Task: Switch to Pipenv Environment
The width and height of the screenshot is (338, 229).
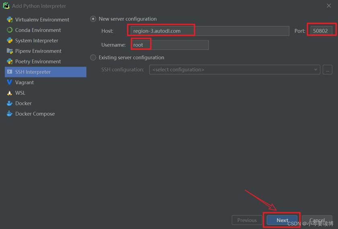Action: 45,51
